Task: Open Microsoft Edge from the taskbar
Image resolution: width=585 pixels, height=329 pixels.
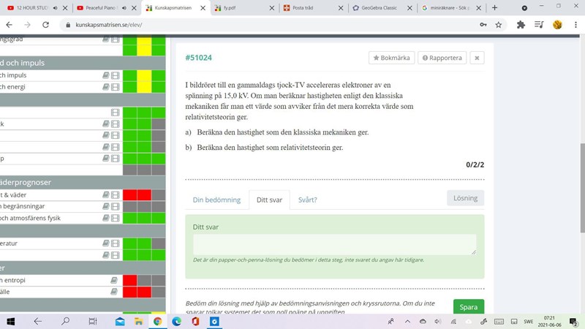Action: (176, 321)
